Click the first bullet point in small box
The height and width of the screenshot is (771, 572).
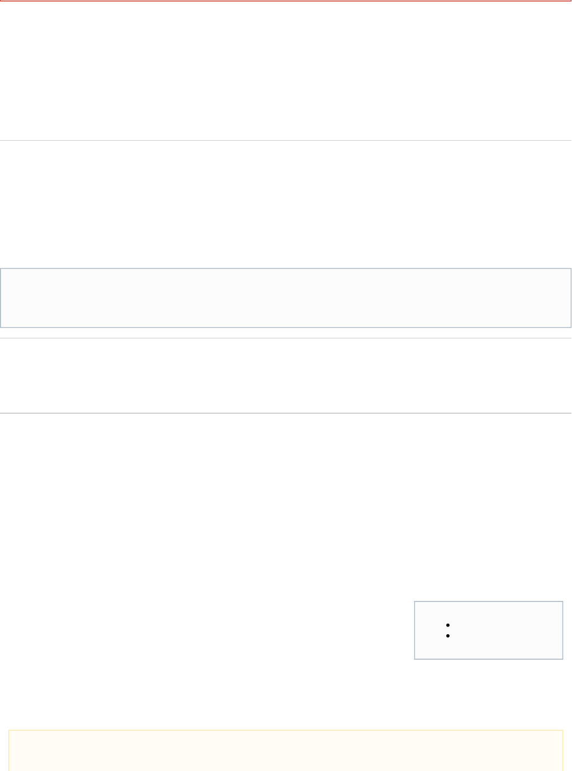pyautogui.click(x=447, y=625)
